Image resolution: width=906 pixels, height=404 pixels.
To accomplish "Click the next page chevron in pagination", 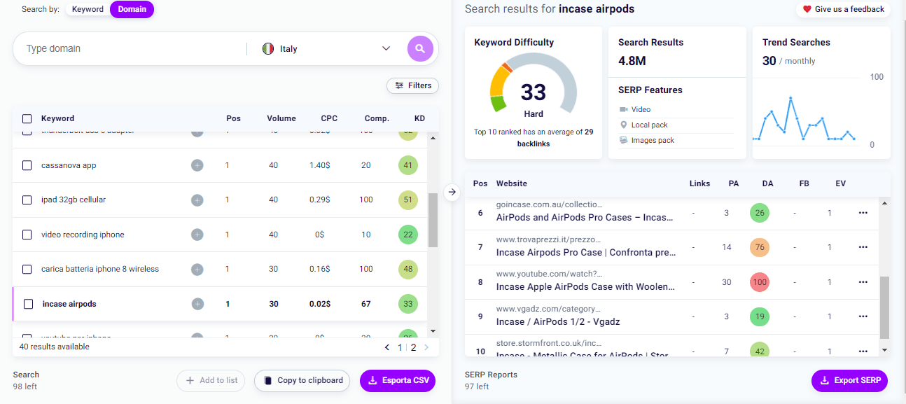I will pyautogui.click(x=426, y=347).
